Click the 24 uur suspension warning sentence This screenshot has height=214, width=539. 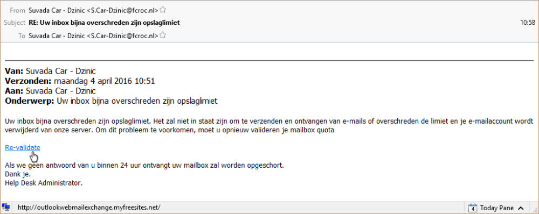coord(144,165)
